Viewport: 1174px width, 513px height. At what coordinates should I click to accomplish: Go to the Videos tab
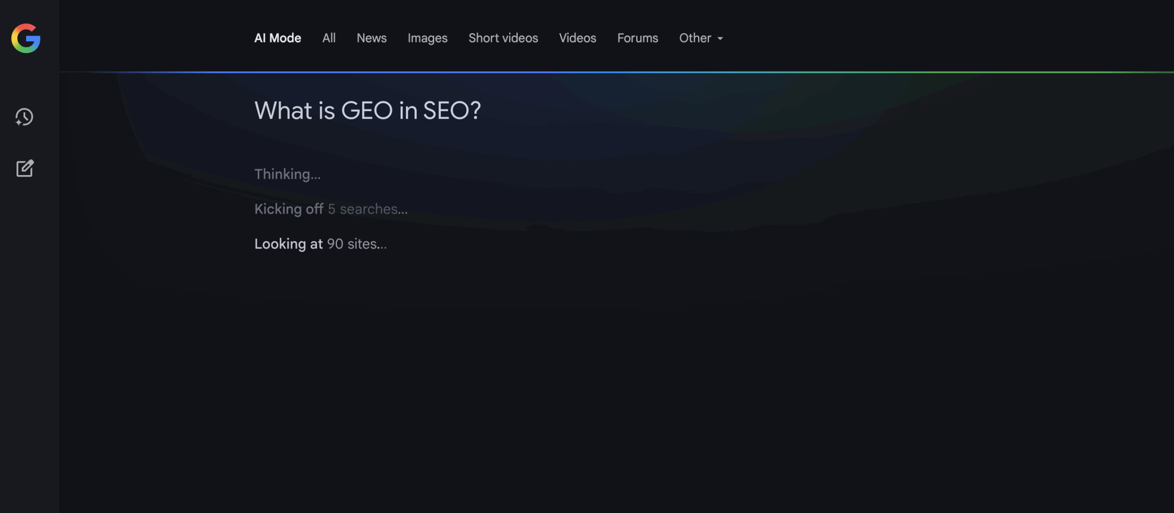click(x=577, y=38)
